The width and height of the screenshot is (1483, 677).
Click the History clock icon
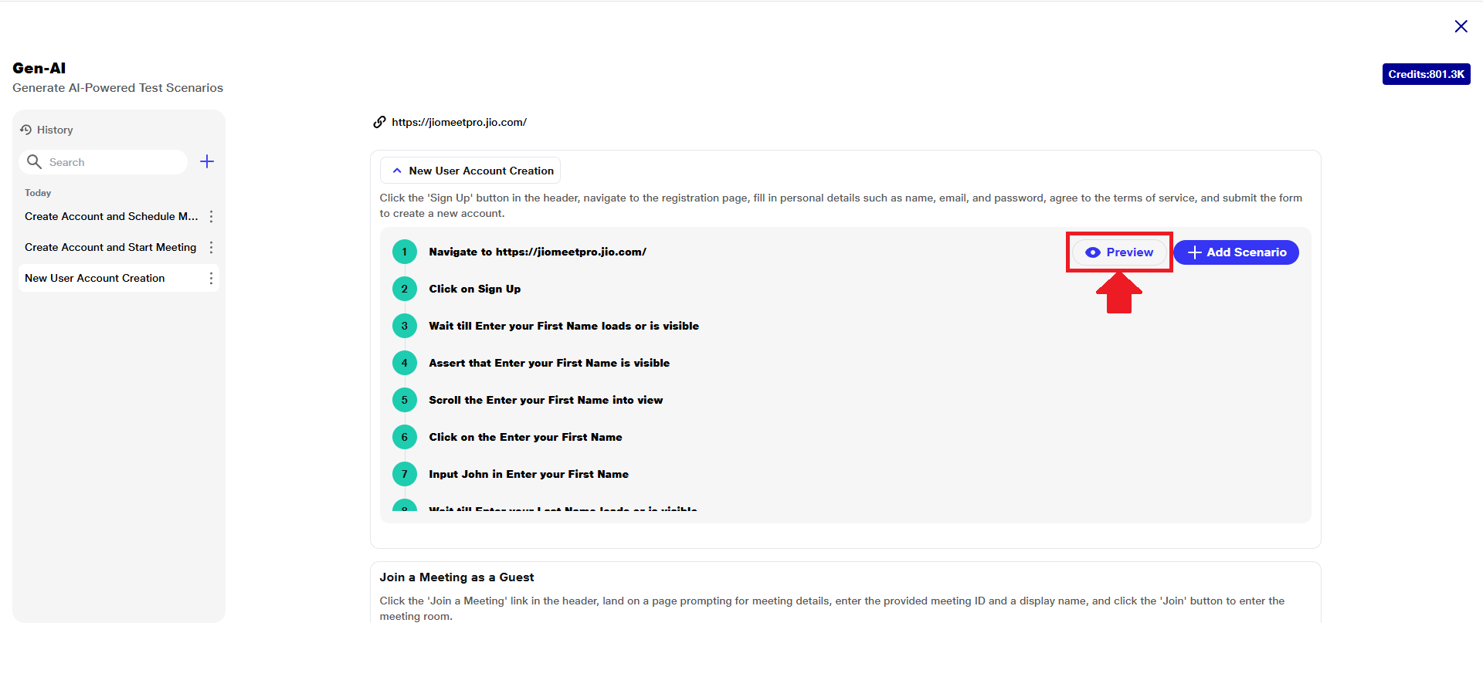click(x=26, y=130)
